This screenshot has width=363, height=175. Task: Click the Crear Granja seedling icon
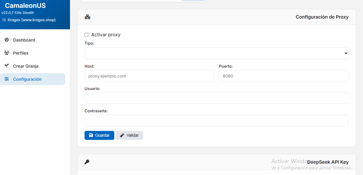pos(7,66)
